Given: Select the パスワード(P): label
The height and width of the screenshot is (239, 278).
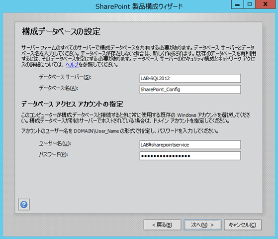Looking at the screenshot, I should [x=53, y=155].
